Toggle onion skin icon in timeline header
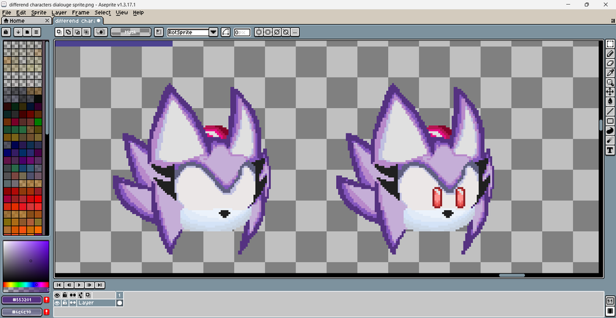This screenshot has width=616, height=318. 88,295
